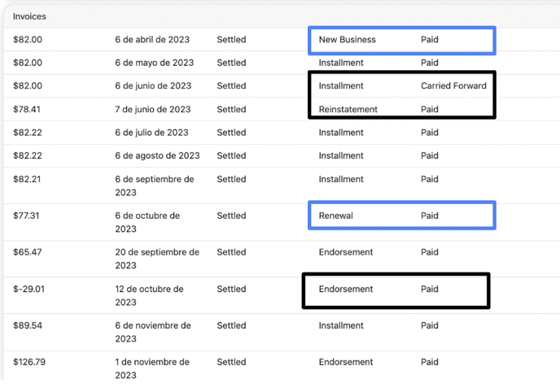Click the date 6 de octubre de 2023
560x388 pixels.
pos(147,222)
